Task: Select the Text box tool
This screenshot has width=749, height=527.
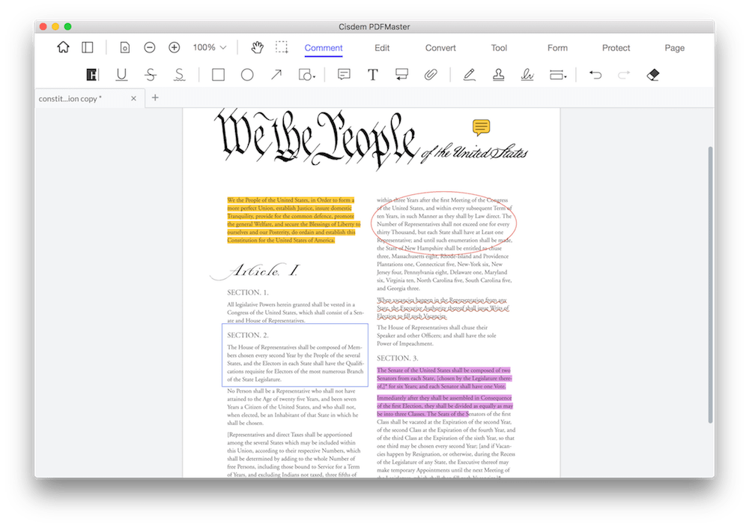Action: (372, 75)
